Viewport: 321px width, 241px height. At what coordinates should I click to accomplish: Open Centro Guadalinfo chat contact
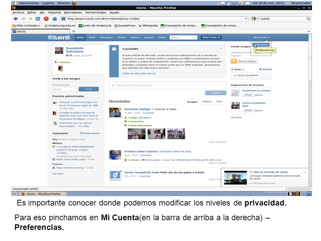[x=247, y=75]
